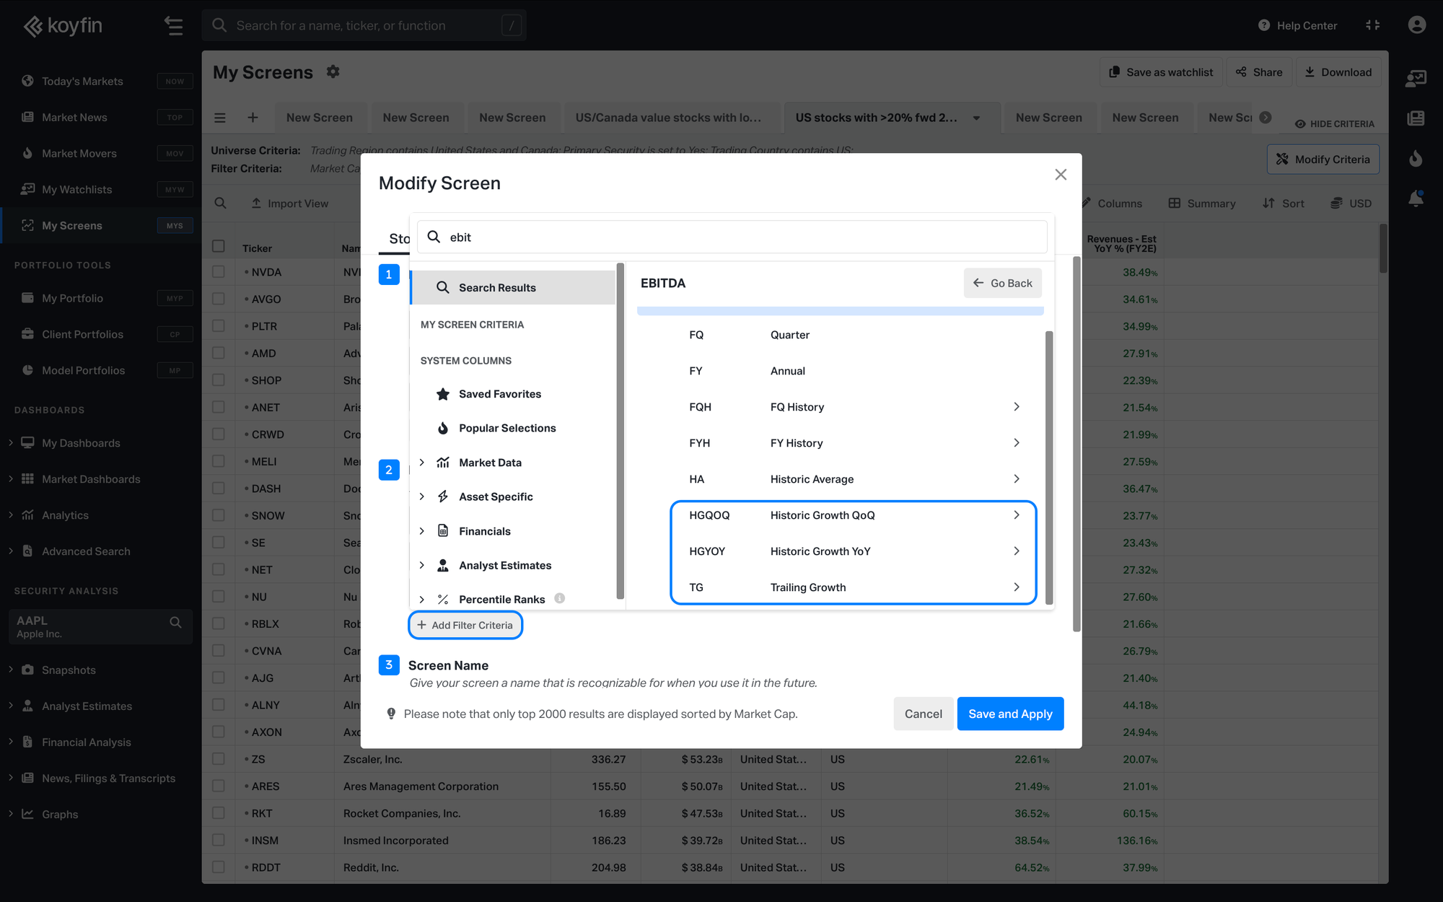Click the info icon beside Percentile Ranks

560,598
